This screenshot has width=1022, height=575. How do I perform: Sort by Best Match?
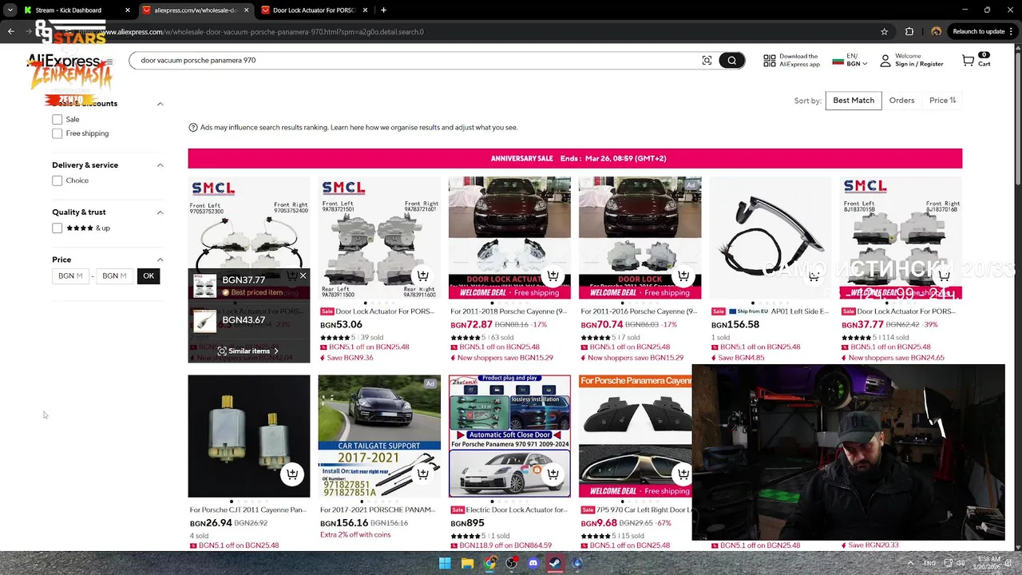[854, 101]
